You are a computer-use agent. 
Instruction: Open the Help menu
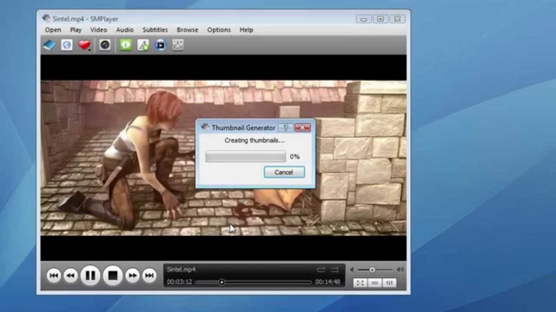[246, 30]
